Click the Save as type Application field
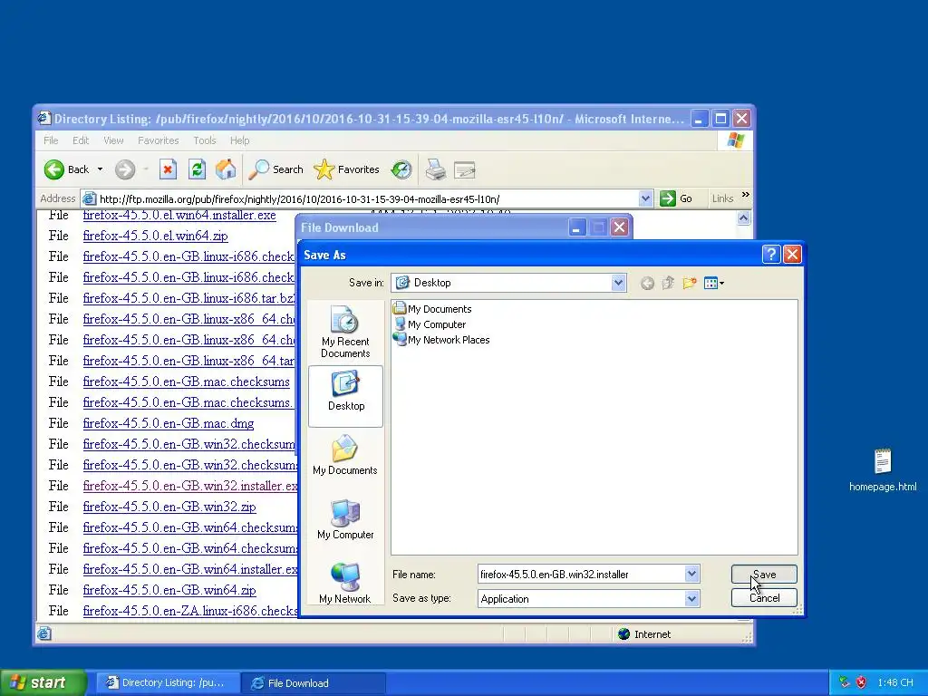The height and width of the screenshot is (696, 928). (582, 599)
